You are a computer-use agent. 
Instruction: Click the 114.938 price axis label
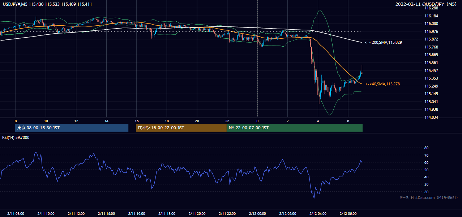point(431,109)
